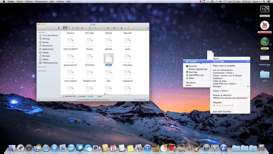Click the Finder share toolbar button
This screenshot has height=154, width=273.
pyautogui.click(x=90, y=28)
